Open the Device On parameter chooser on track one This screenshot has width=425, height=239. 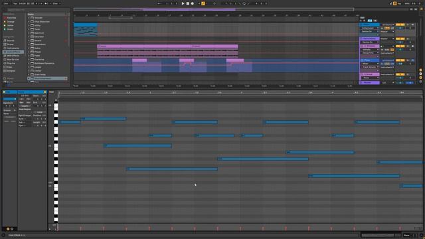coord(370,31)
